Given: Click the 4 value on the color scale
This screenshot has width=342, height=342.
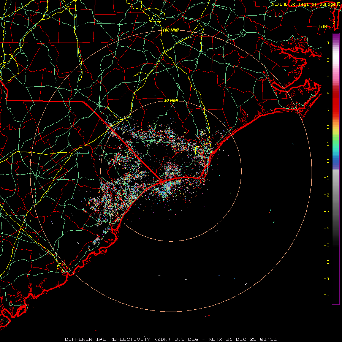Looking at the screenshot, I should [x=328, y=93].
